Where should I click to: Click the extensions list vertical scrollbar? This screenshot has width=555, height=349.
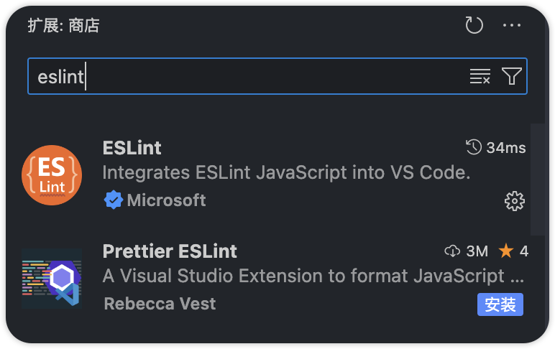click(537, 180)
